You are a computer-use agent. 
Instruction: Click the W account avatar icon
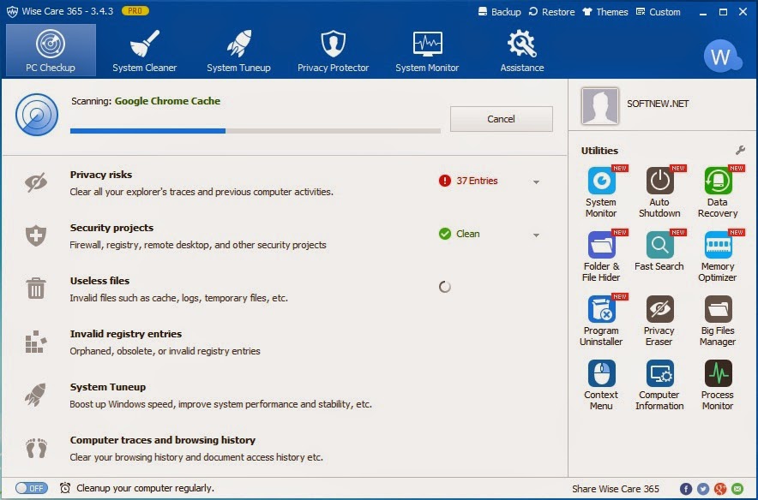[x=722, y=56]
